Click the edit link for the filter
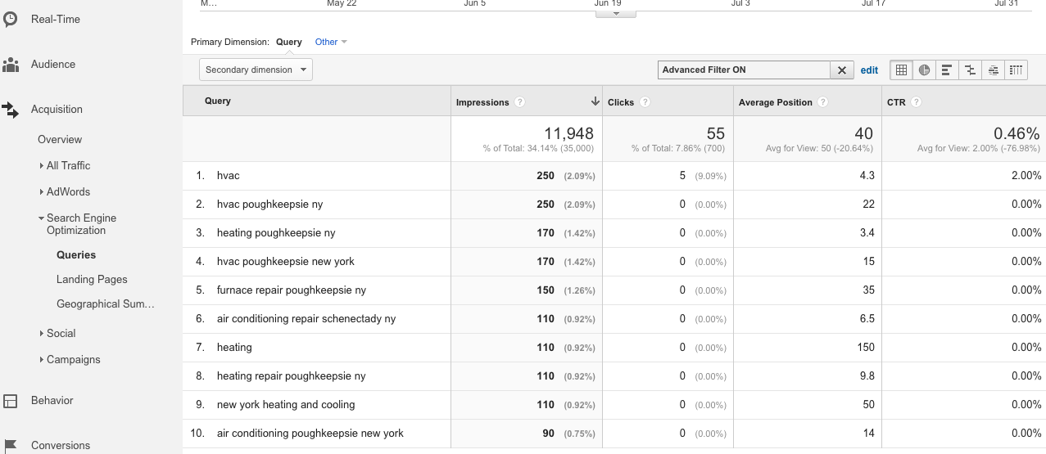Screen dimensions: 1046x454 (869, 70)
